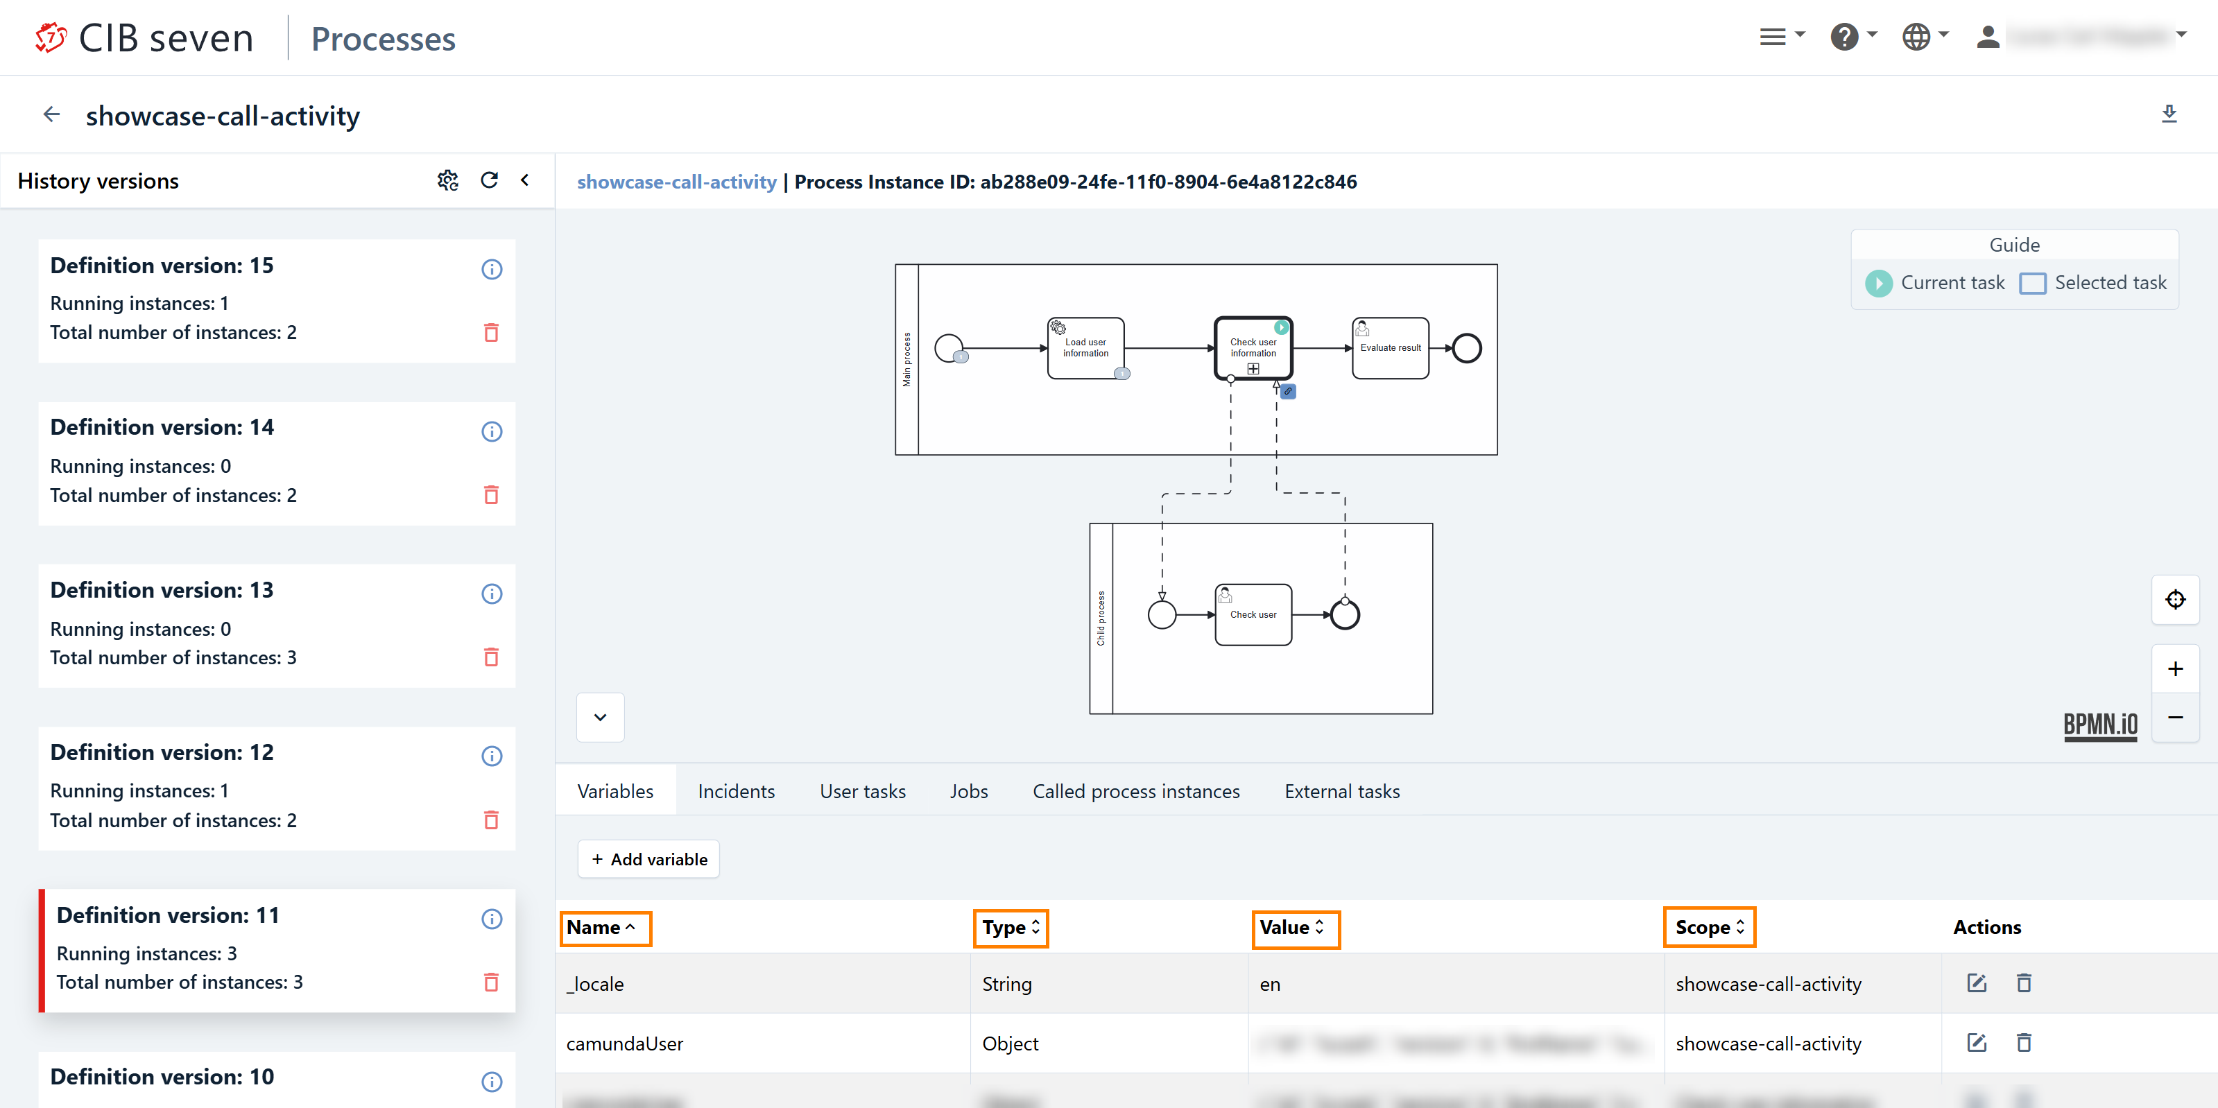Screen dimensions: 2218x1108
Task: Switch to the Incidents tab
Action: pos(736,791)
